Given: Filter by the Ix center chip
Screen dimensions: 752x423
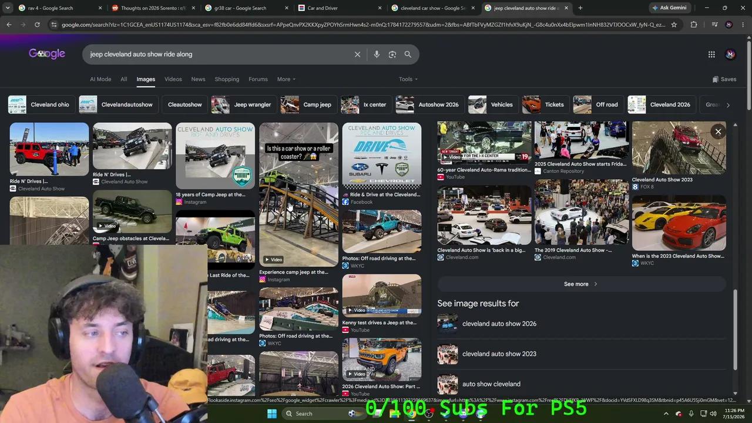Looking at the screenshot, I should click(365, 105).
